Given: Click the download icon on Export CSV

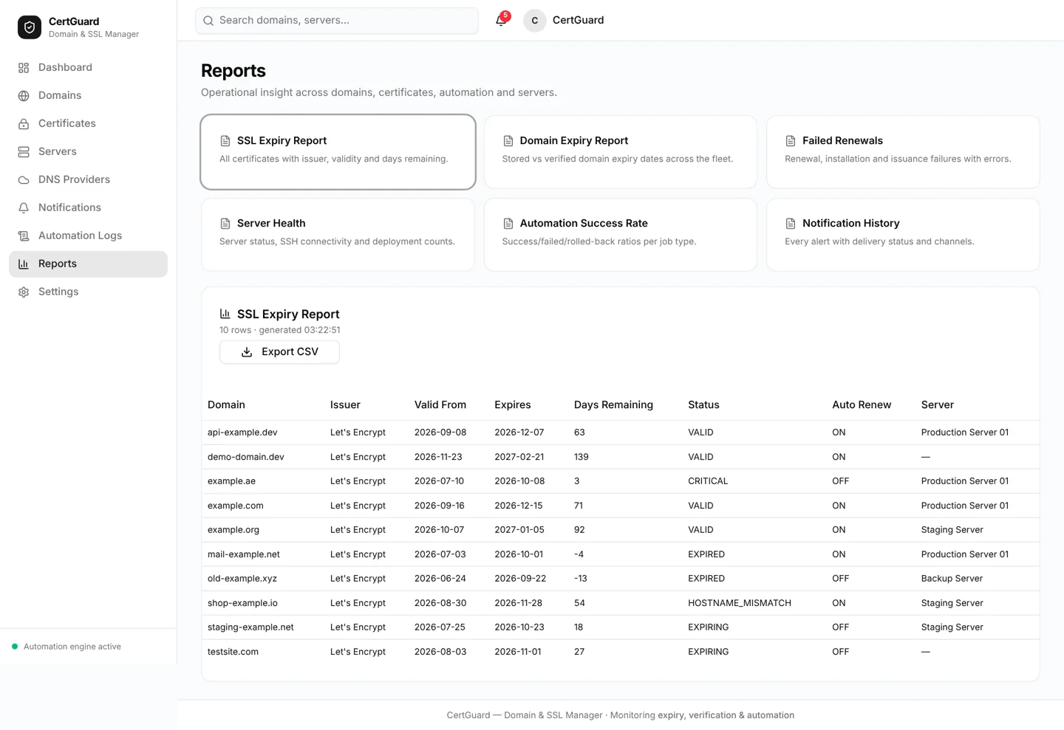Looking at the screenshot, I should pyautogui.click(x=247, y=352).
